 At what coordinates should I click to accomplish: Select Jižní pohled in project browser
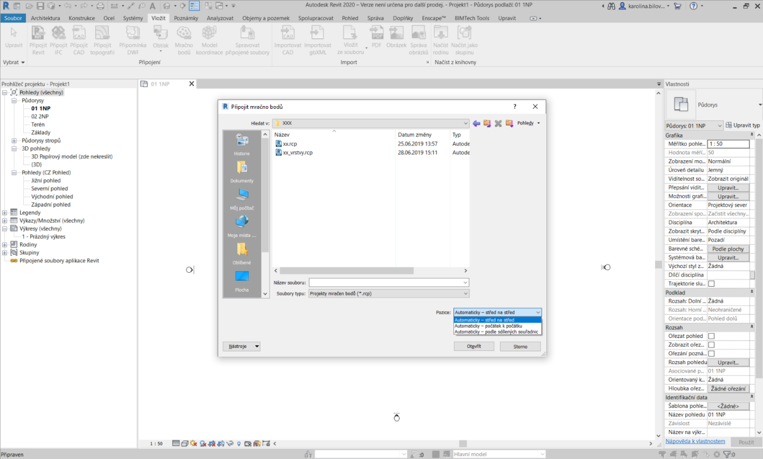pos(46,181)
